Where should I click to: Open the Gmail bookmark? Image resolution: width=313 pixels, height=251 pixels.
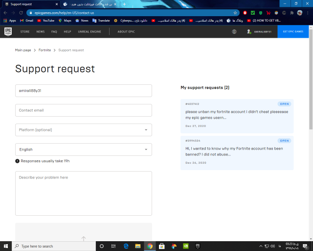[x=26, y=21]
